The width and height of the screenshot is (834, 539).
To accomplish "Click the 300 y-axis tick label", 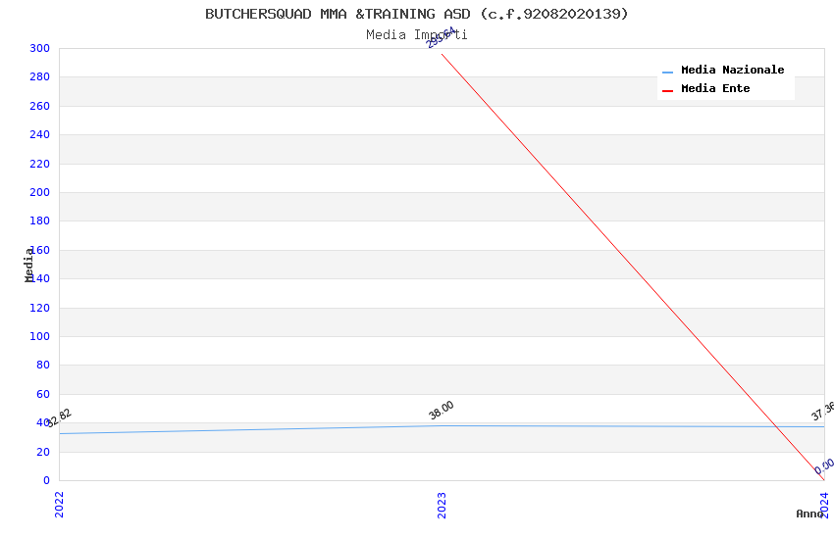I will pyautogui.click(x=40, y=48).
